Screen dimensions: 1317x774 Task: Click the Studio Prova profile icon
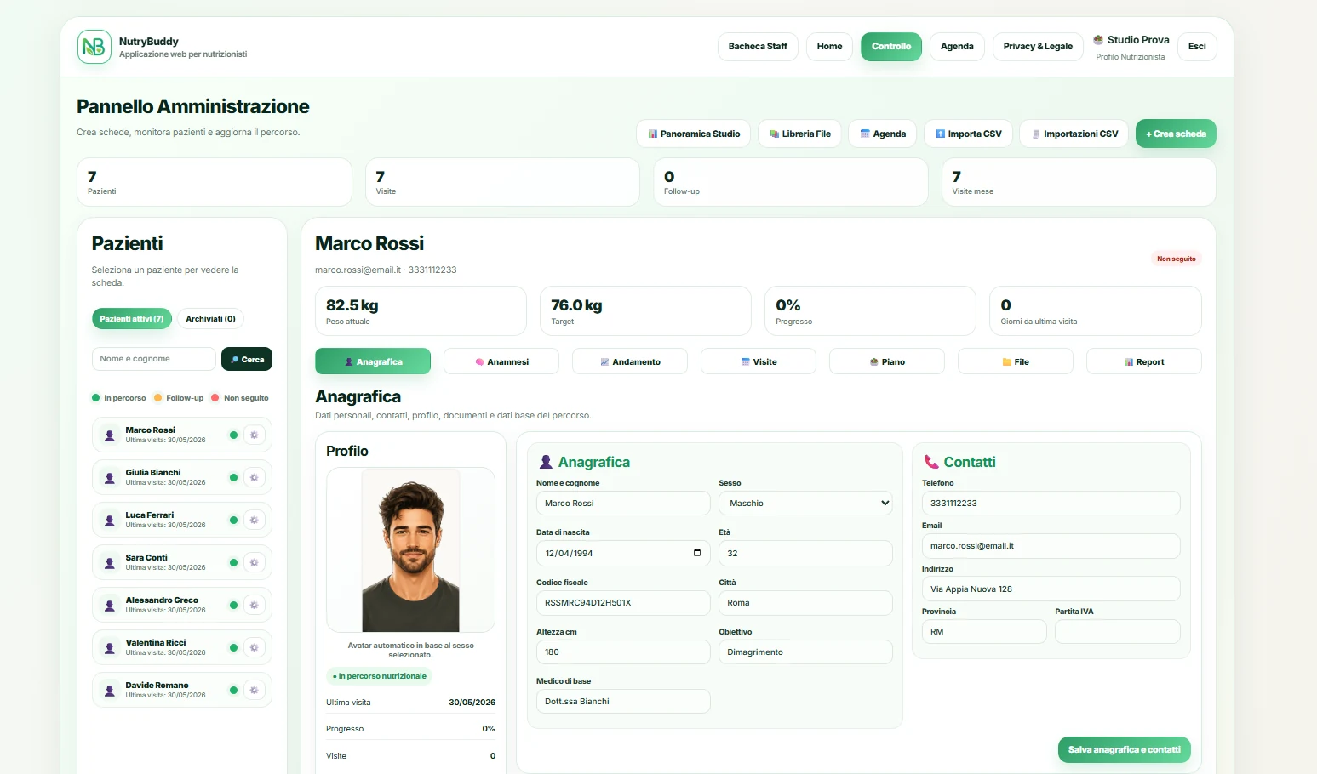pyautogui.click(x=1098, y=40)
